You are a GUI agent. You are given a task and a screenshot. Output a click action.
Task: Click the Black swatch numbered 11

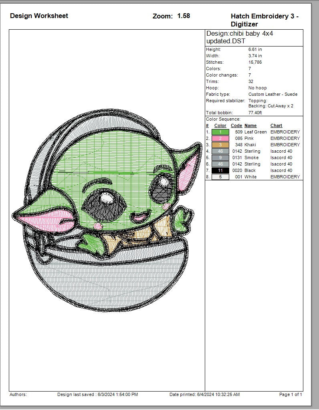point(220,170)
